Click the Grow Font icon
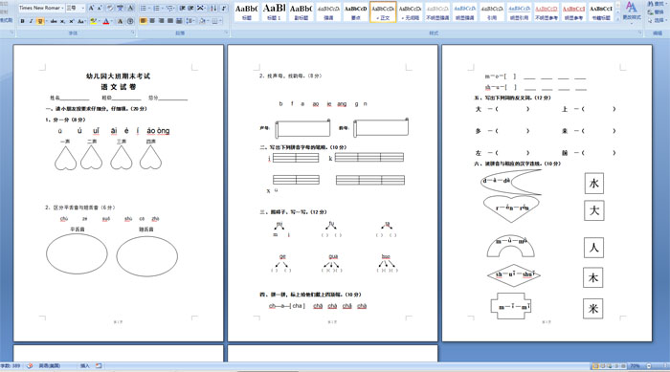 click(x=91, y=8)
